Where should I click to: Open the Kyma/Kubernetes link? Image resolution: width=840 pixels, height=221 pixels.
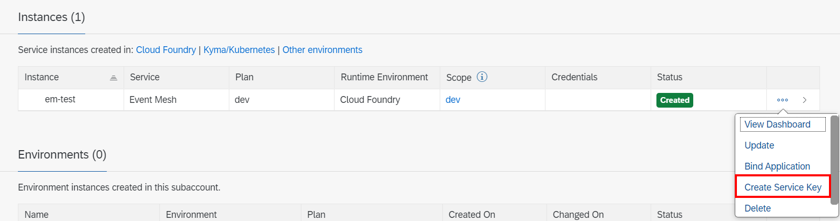pos(239,50)
